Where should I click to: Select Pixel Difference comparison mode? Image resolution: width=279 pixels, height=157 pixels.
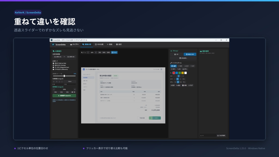[60, 70]
